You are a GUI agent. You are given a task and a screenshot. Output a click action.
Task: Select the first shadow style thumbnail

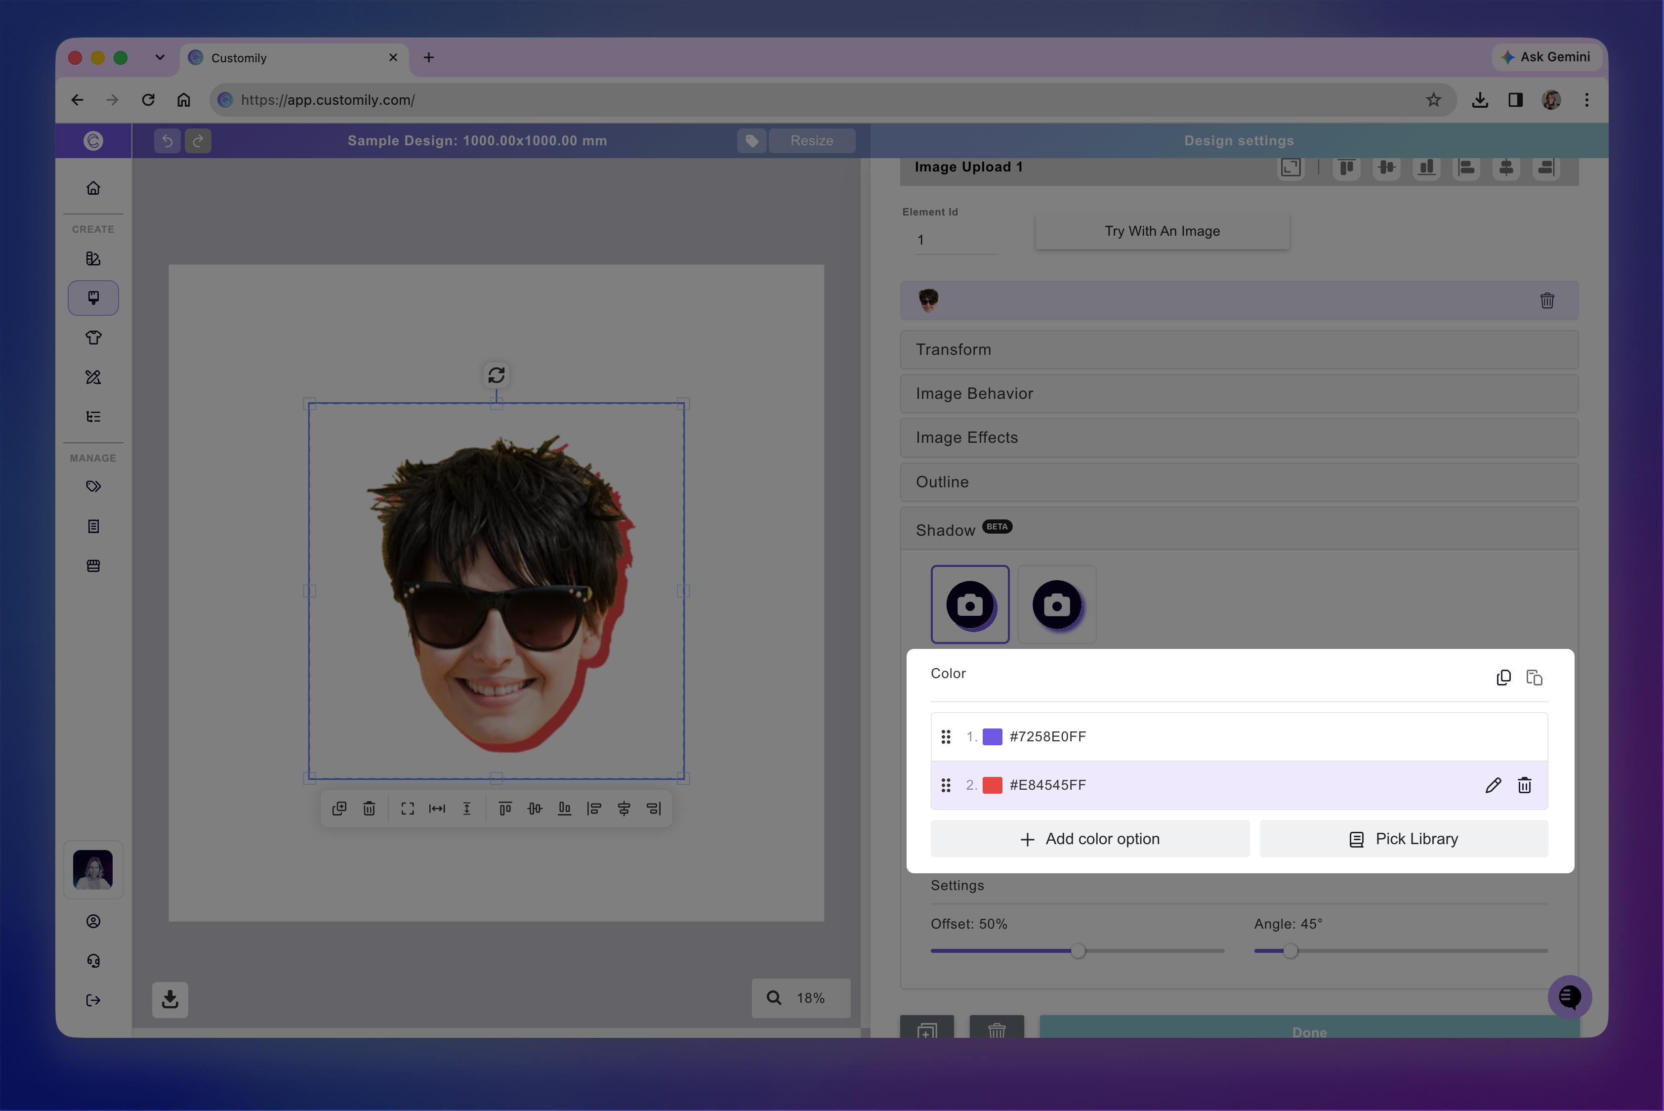pyautogui.click(x=970, y=604)
